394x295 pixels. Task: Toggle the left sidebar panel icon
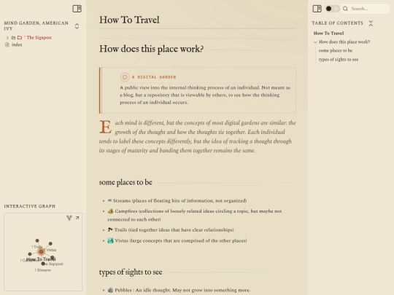pos(77,9)
